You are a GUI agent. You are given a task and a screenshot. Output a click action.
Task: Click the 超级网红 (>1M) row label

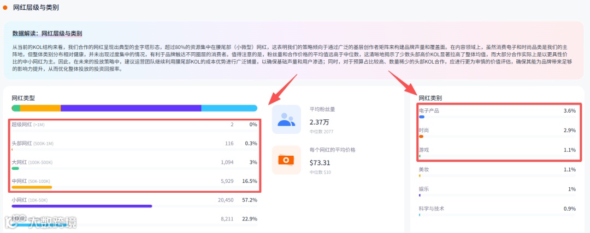[28, 124]
